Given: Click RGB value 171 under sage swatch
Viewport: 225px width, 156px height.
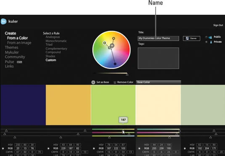Looking at the screenshot, I should tap(214, 148).
